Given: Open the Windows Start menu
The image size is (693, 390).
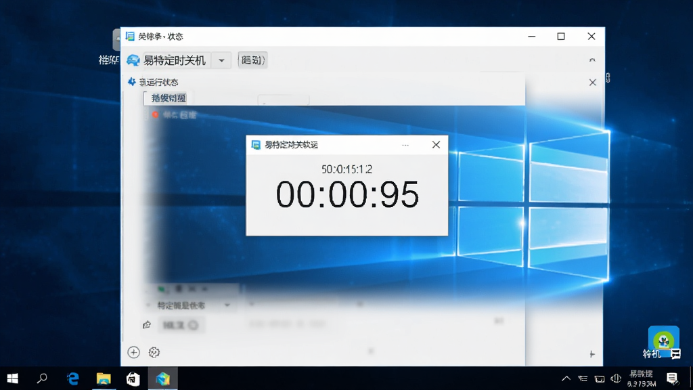Looking at the screenshot, I should [12, 378].
